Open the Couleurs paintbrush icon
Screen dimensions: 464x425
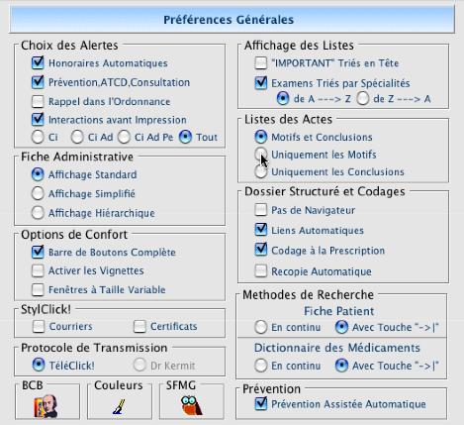pyautogui.click(x=119, y=406)
